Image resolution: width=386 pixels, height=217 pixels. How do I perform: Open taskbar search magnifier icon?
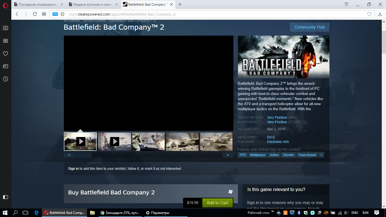pos(16,213)
